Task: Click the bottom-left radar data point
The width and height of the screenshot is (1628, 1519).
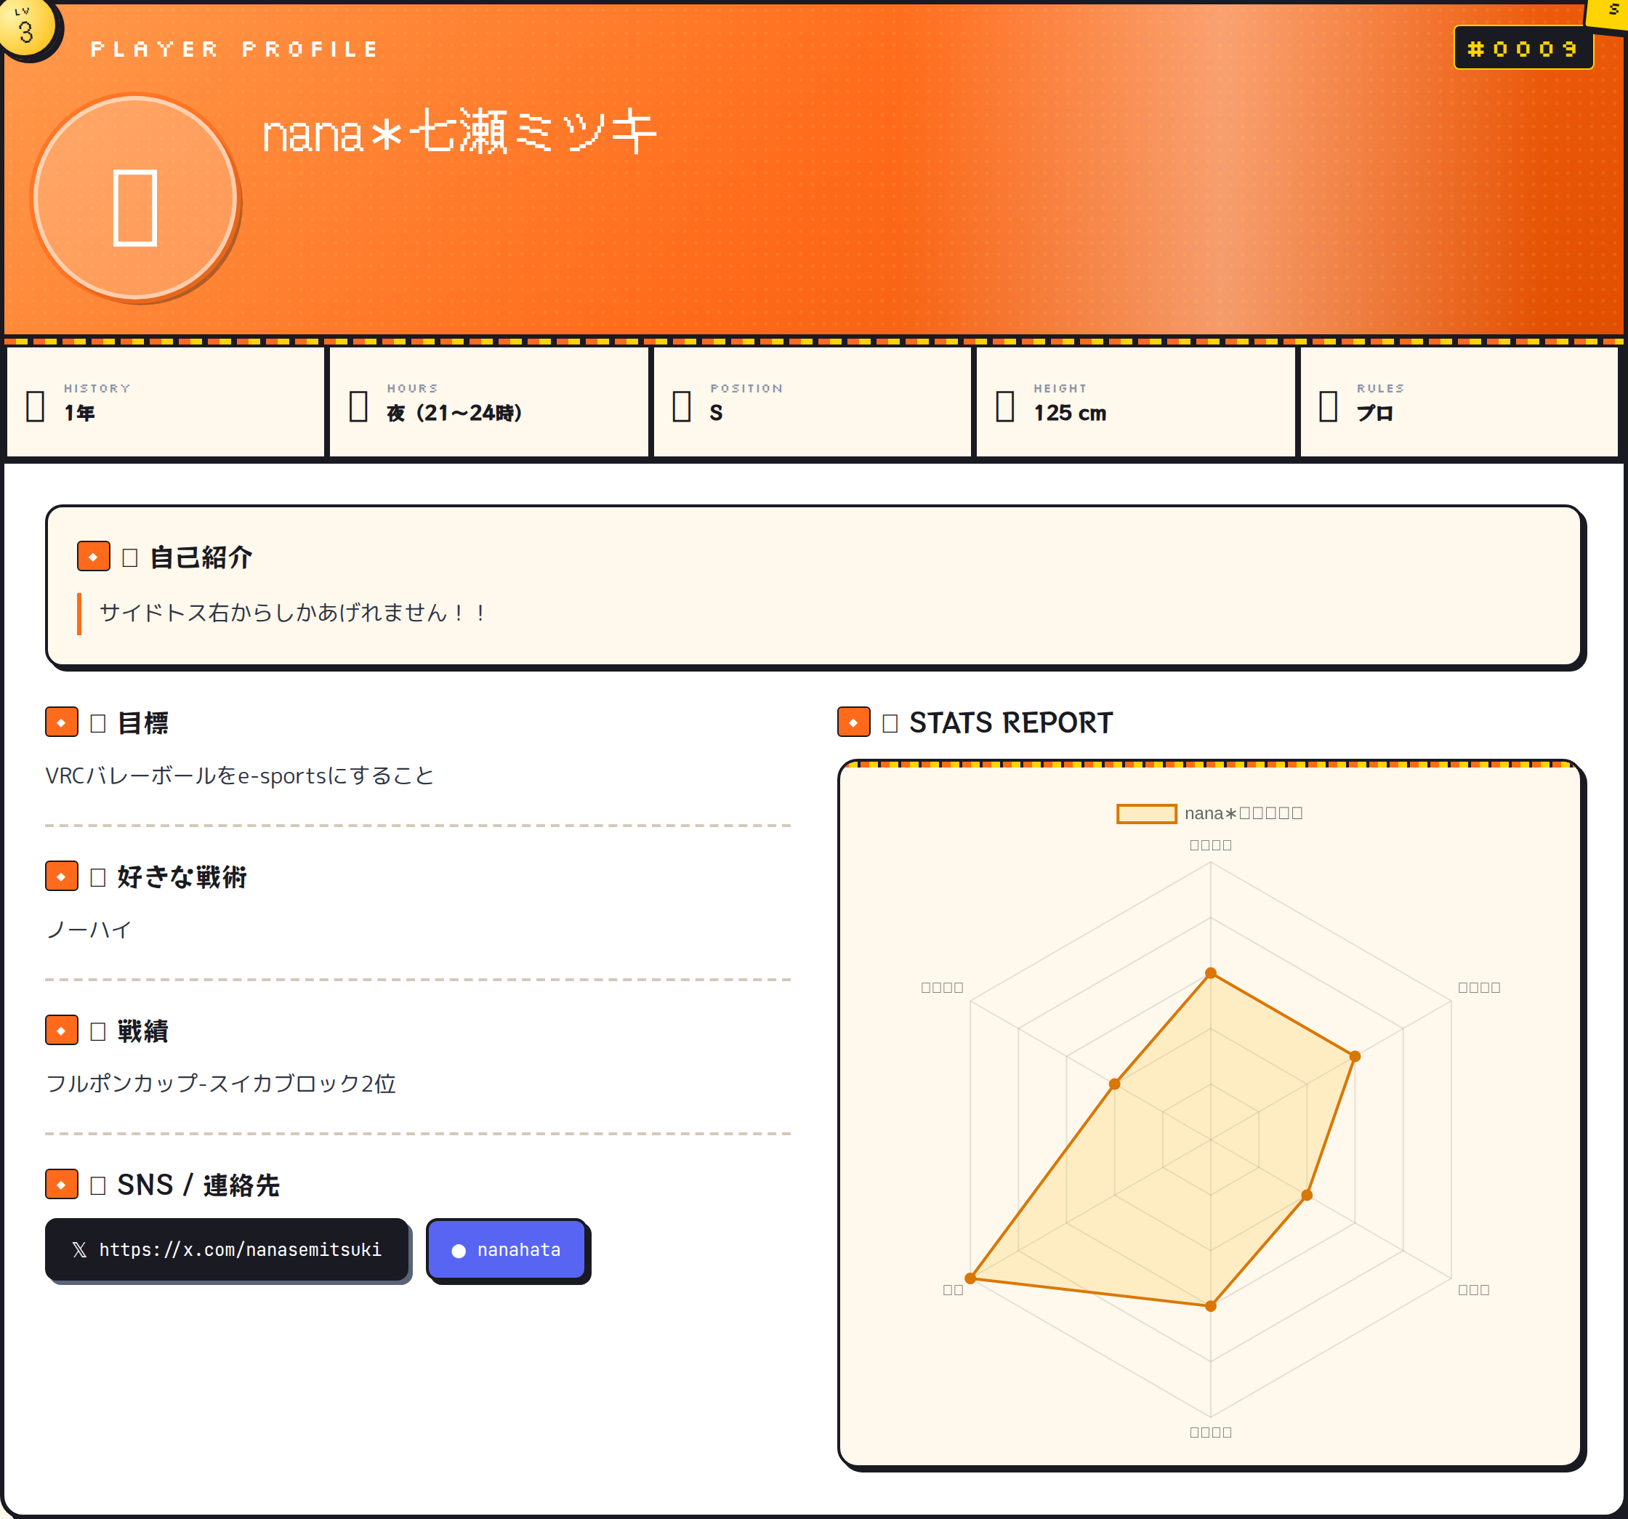Action: pyautogui.click(x=970, y=1278)
